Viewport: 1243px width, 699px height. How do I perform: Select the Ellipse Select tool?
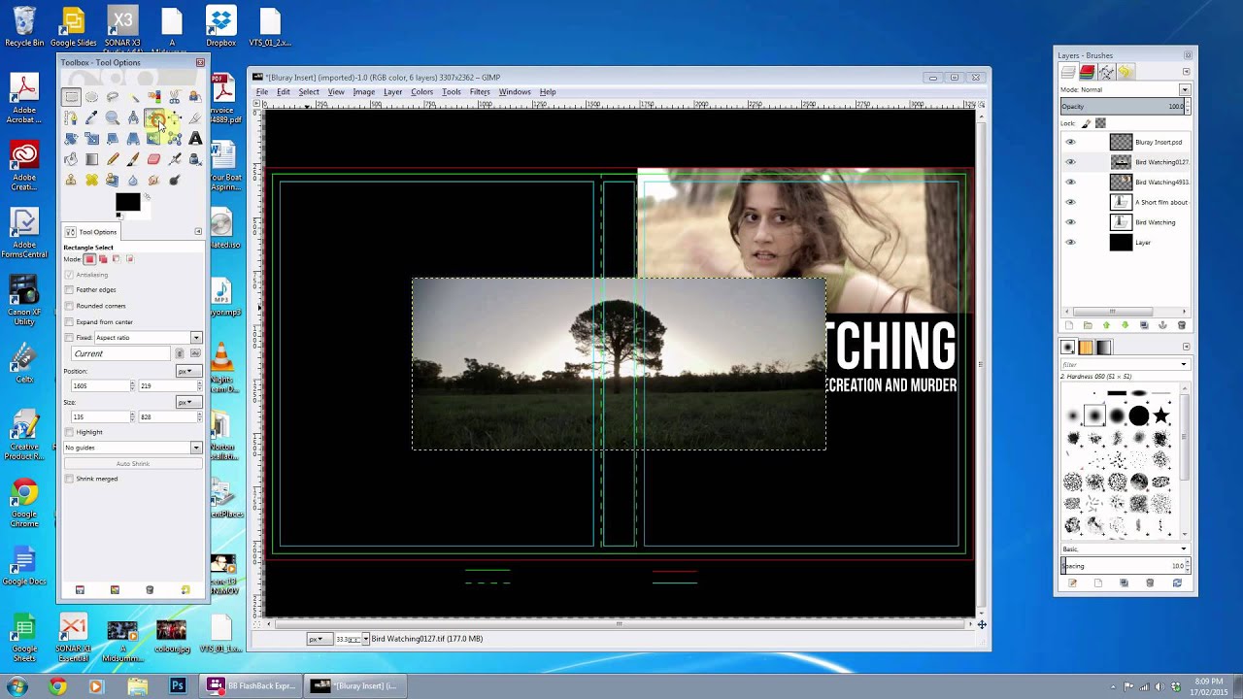[91, 97]
